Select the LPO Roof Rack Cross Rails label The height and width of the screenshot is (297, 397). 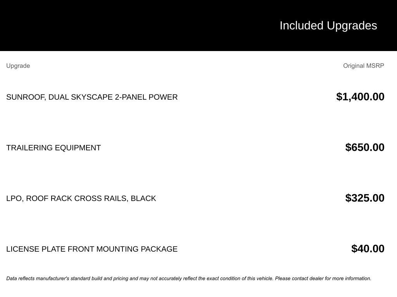(x=81, y=198)
